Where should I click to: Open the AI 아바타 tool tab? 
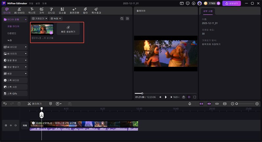pyautogui.click(x=19, y=11)
